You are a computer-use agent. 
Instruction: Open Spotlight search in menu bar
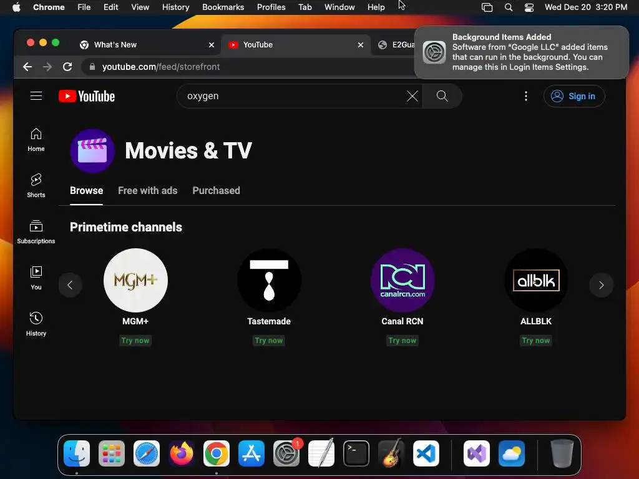508,7
